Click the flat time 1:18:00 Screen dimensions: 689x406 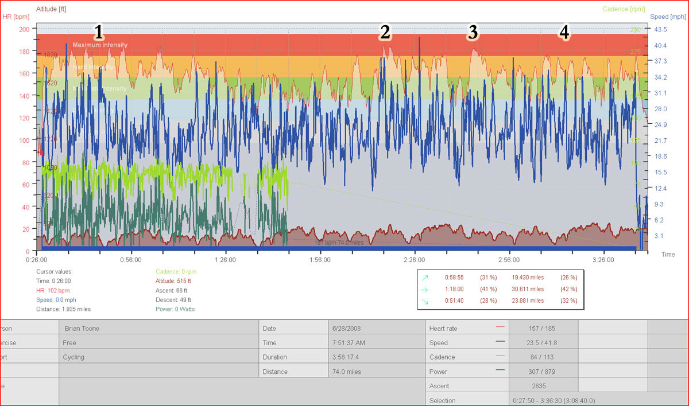[455, 289]
